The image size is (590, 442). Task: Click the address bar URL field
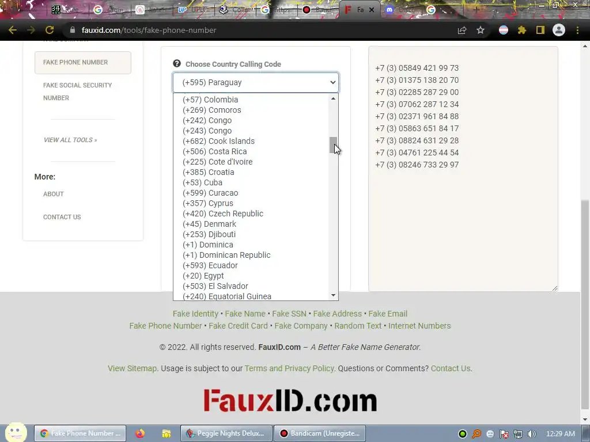point(260,30)
